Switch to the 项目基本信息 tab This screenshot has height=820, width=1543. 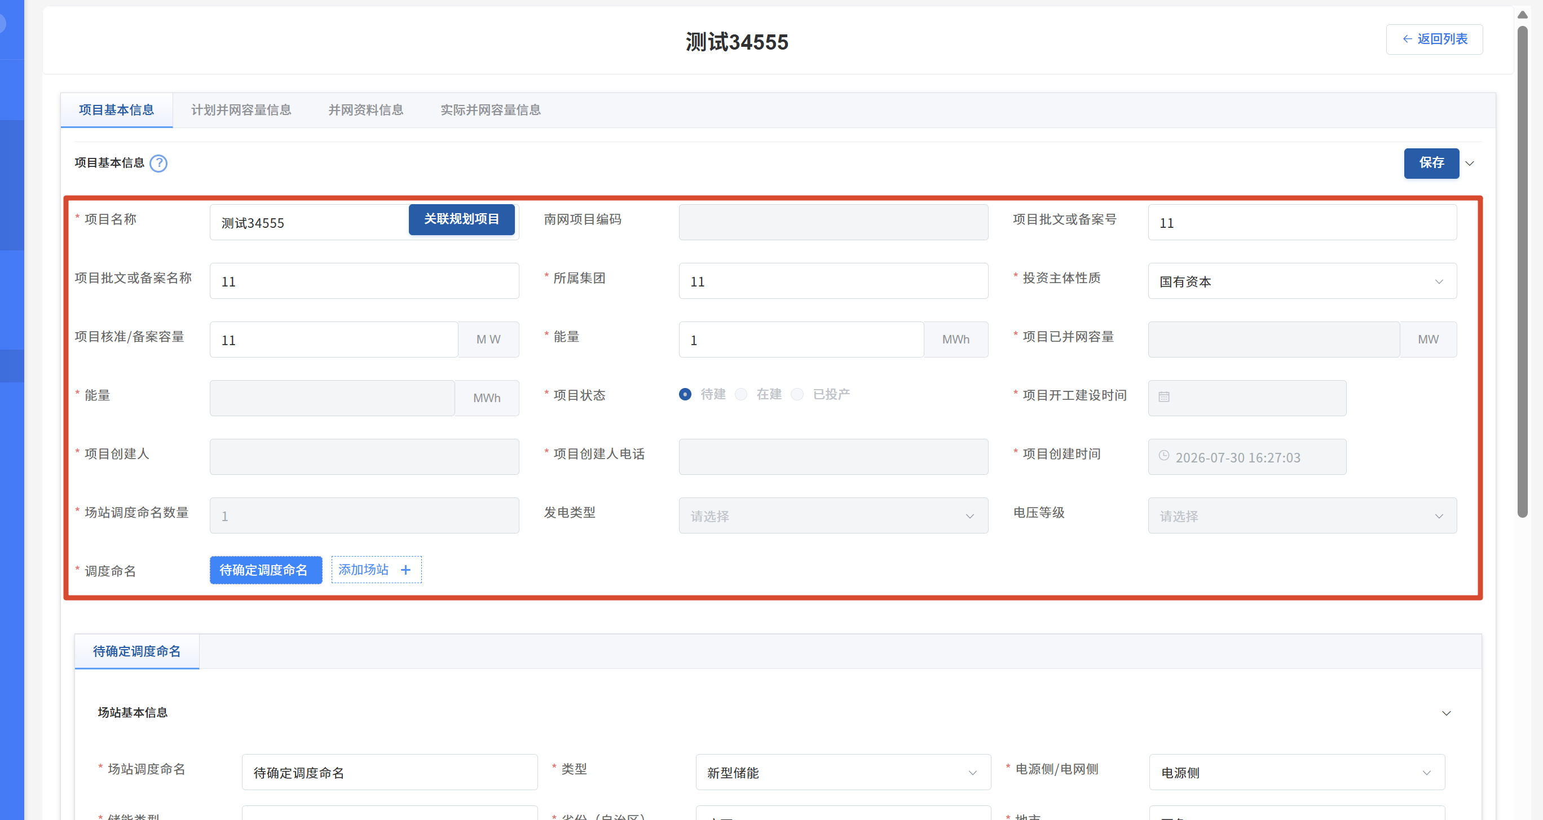click(116, 109)
